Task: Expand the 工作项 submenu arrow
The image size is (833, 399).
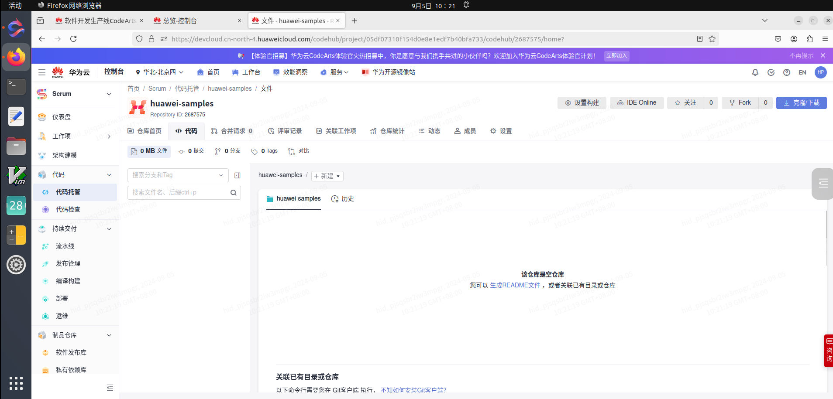Action: 109,136
